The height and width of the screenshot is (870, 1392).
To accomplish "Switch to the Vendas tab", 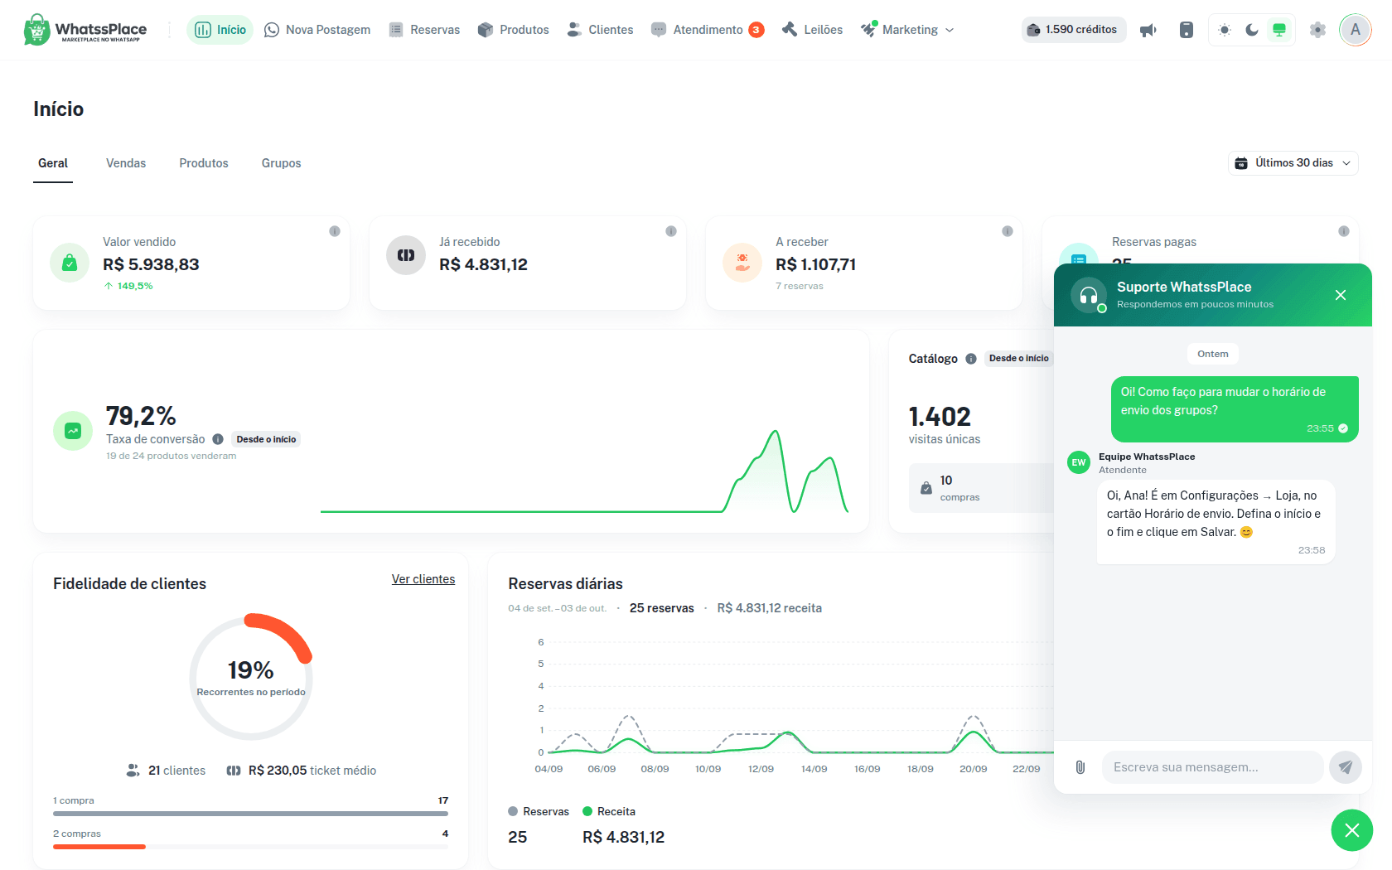I will coord(126,163).
